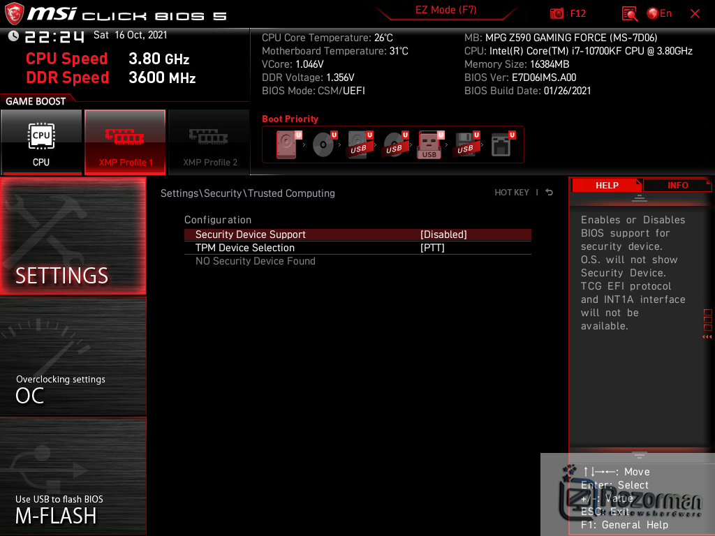Enable XMP Profile 1
This screenshot has height=536, width=715.
pos(125,142)
